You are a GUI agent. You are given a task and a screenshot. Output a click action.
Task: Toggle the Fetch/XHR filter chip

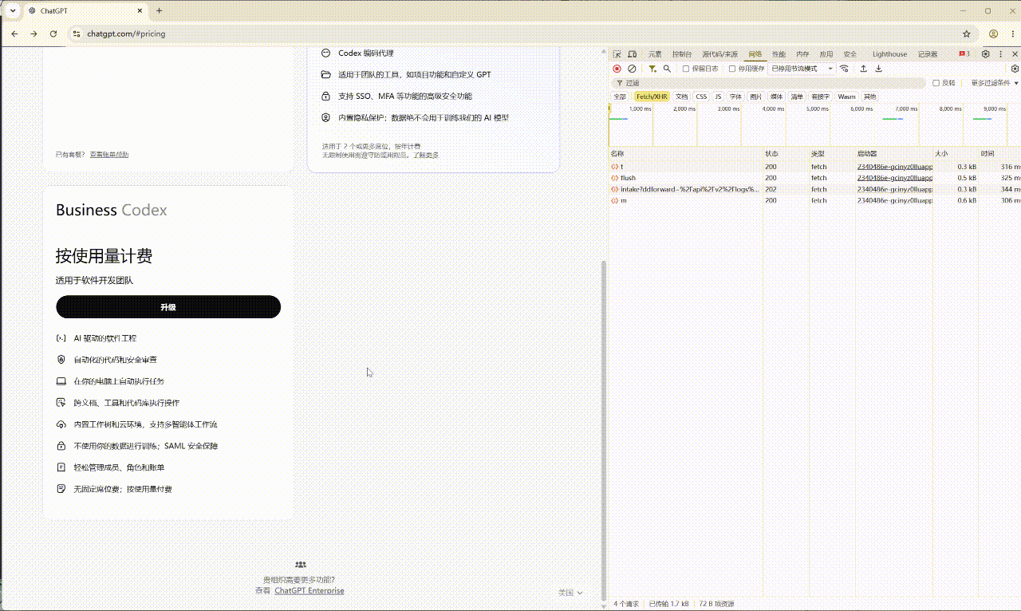[x=652, y=97]
